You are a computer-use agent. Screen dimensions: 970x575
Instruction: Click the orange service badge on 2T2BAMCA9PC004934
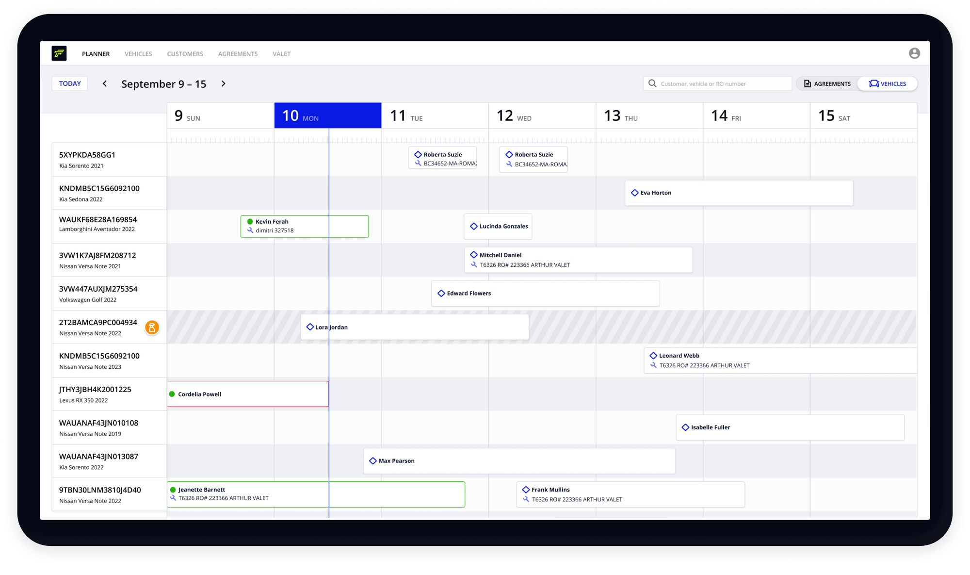tap(152, 328)
